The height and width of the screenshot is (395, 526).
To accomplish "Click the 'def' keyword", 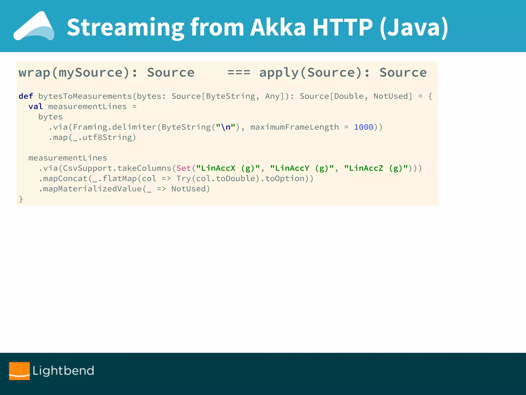I will [x=26, y=96].
